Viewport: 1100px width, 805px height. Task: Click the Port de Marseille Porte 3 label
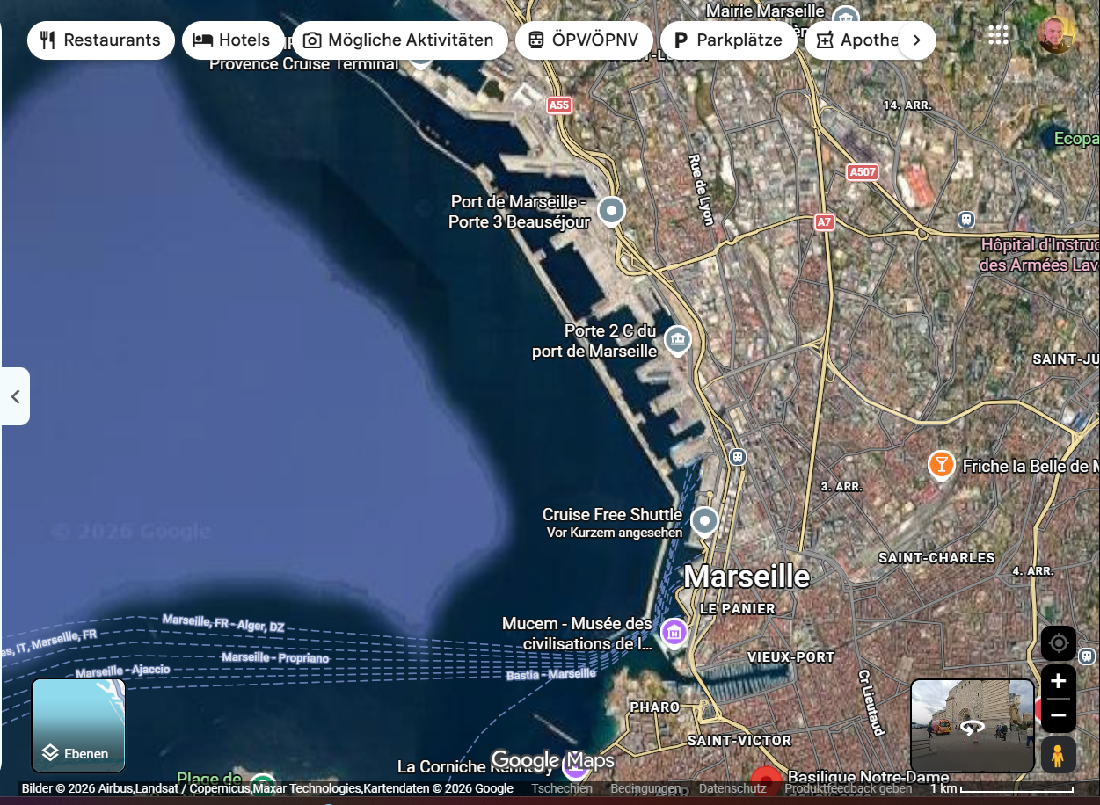[519, 212]
